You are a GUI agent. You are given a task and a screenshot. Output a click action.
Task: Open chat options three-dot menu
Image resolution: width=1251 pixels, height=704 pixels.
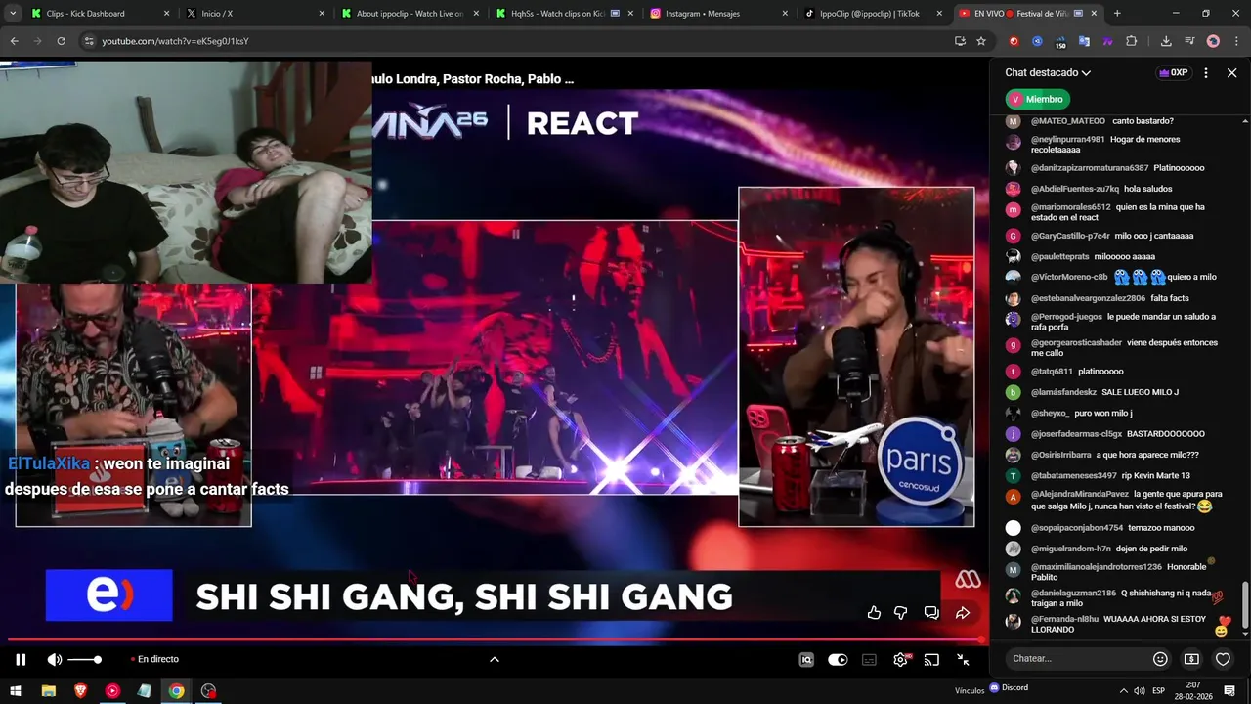[1206, 73]
